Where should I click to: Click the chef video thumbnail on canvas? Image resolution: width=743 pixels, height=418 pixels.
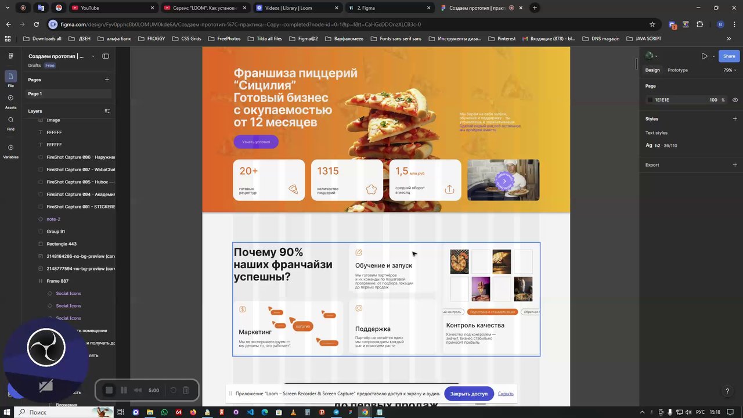(503, 180)
